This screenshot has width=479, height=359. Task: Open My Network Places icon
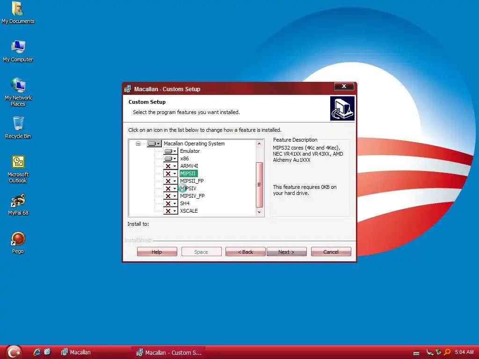coord(18,92)
